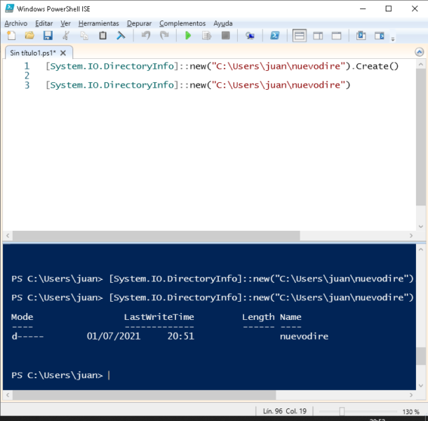The height and width of the screenshot is (421, 428).
Task: Click the console pane scroll down arrow
Action: click(x=420, y=385)
